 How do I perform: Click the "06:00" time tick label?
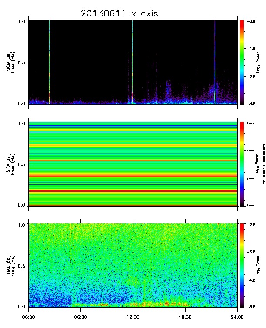(x=80, y=317)
